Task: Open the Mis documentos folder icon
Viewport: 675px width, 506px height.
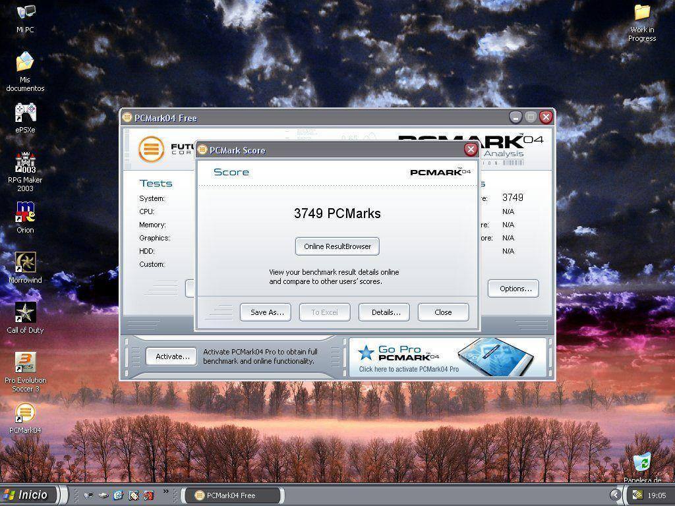Action: pos(25,62)
